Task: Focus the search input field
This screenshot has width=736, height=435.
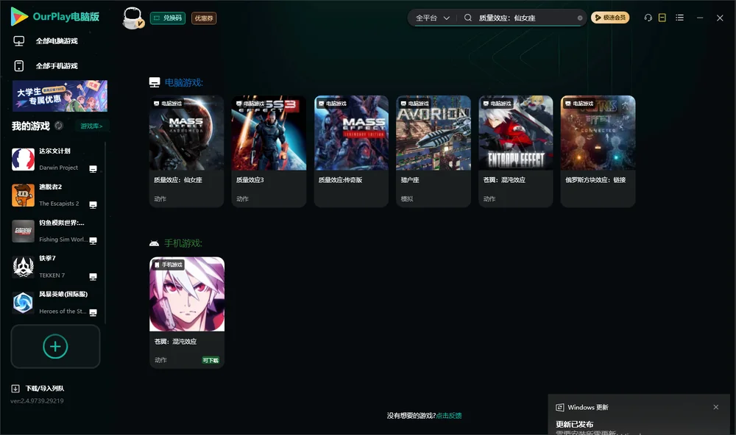Action: 526,18
